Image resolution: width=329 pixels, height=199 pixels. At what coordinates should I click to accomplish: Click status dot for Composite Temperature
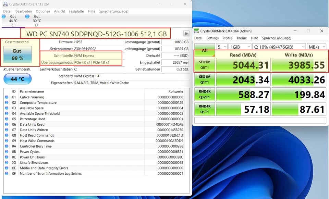point(7,102)
